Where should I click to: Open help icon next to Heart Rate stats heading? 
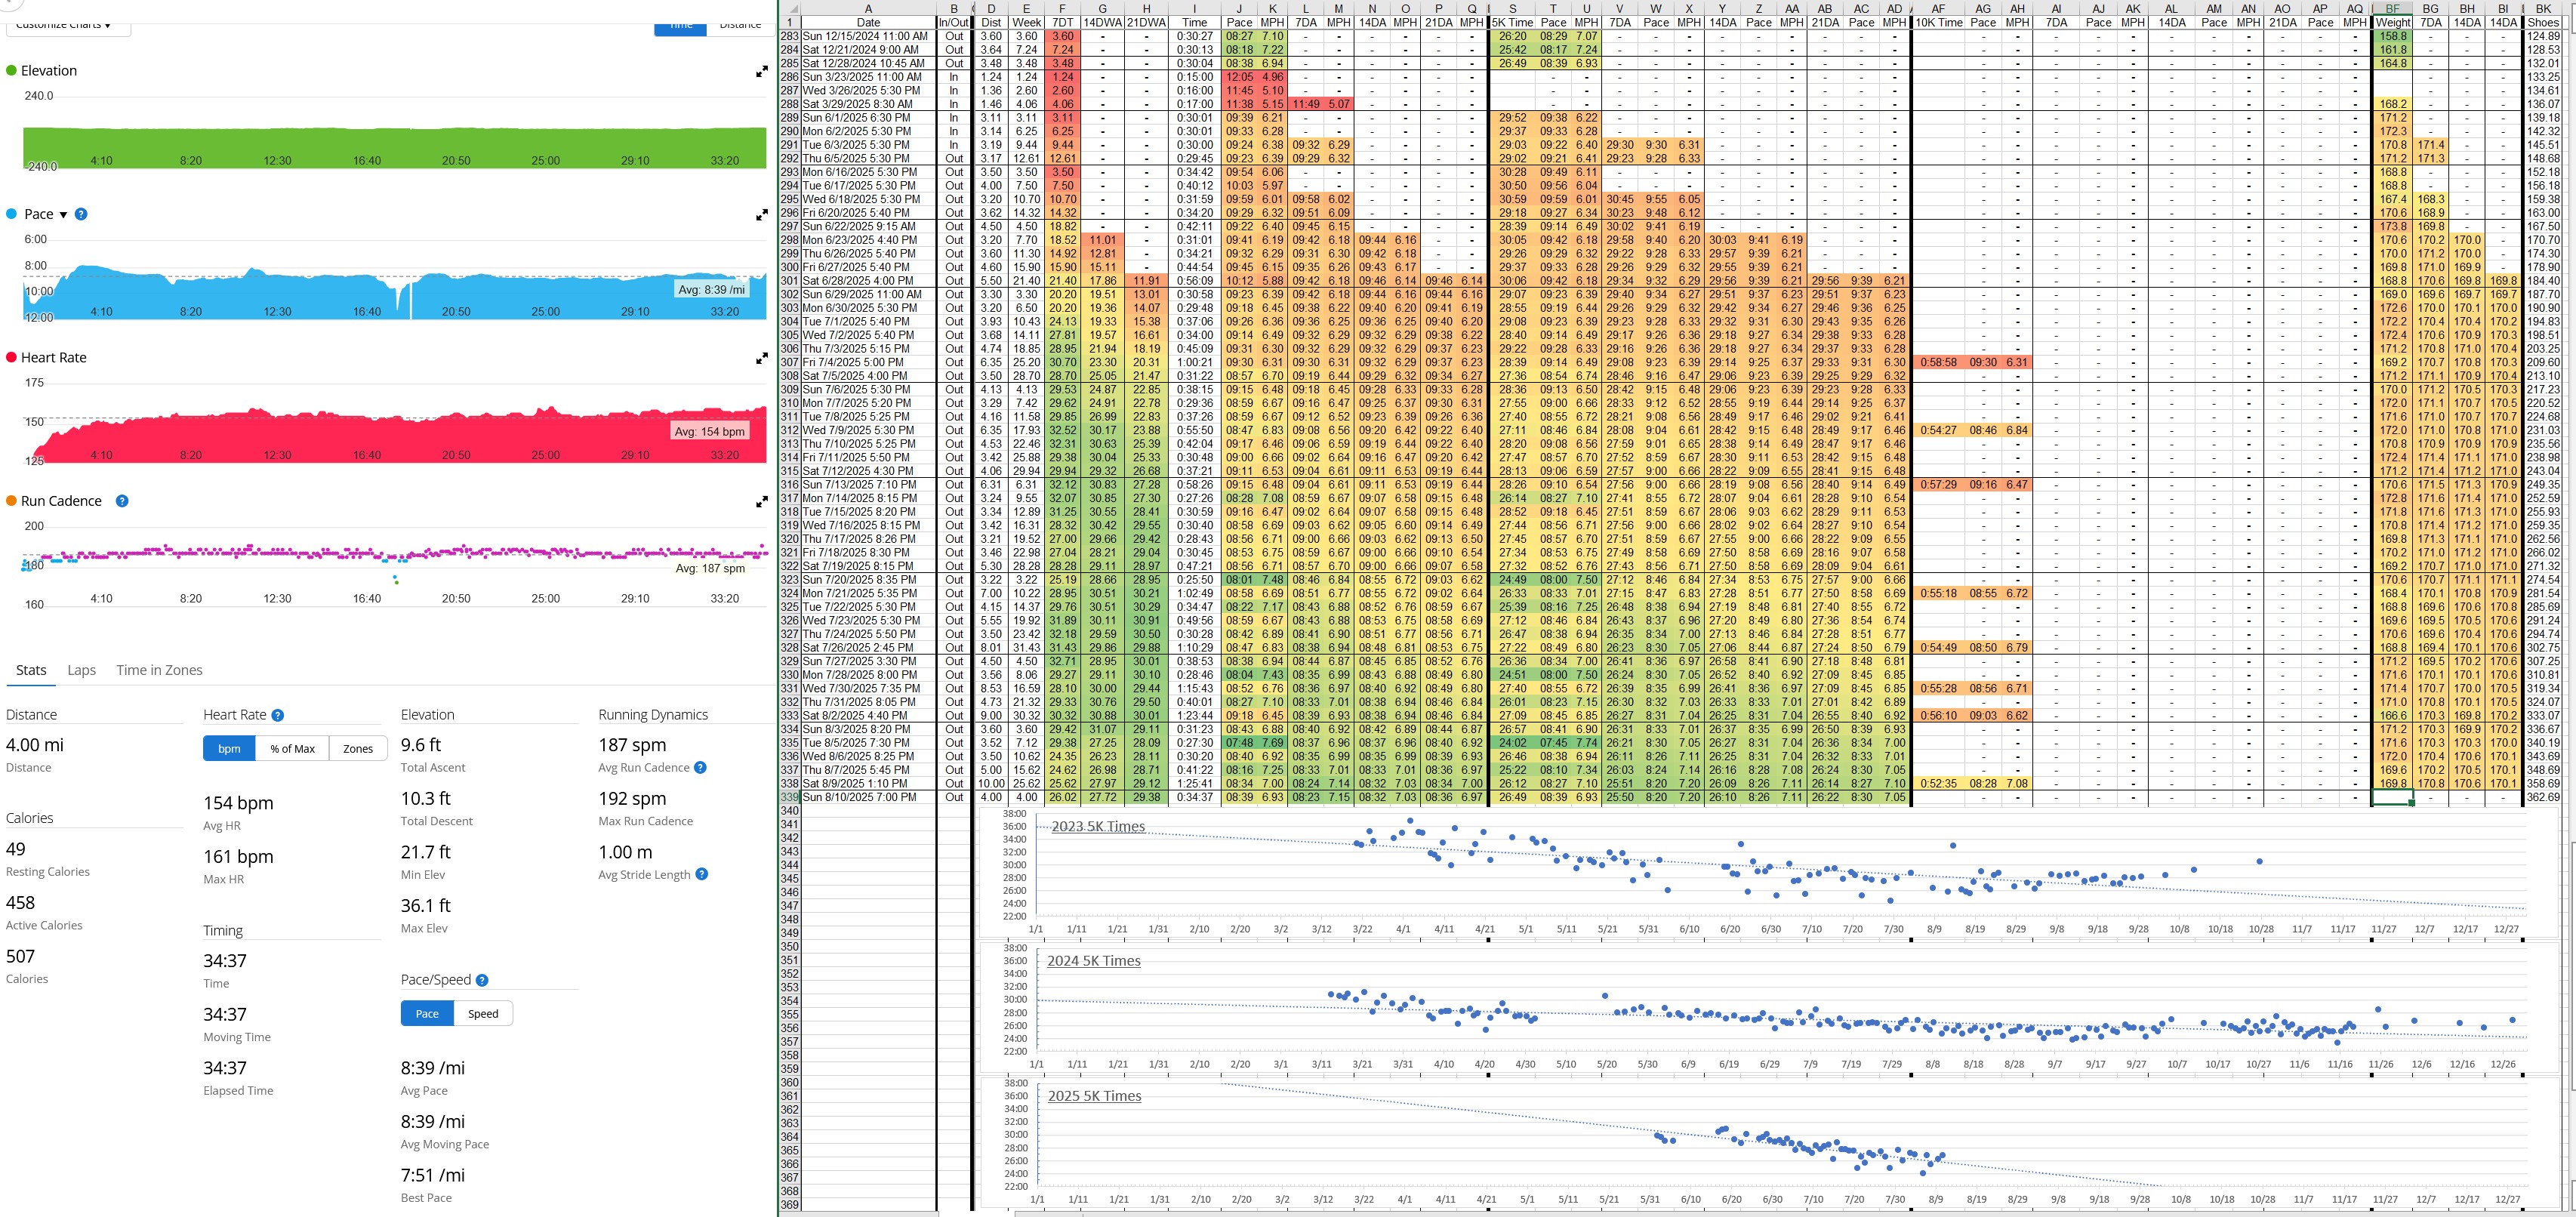tap(278, 715)
